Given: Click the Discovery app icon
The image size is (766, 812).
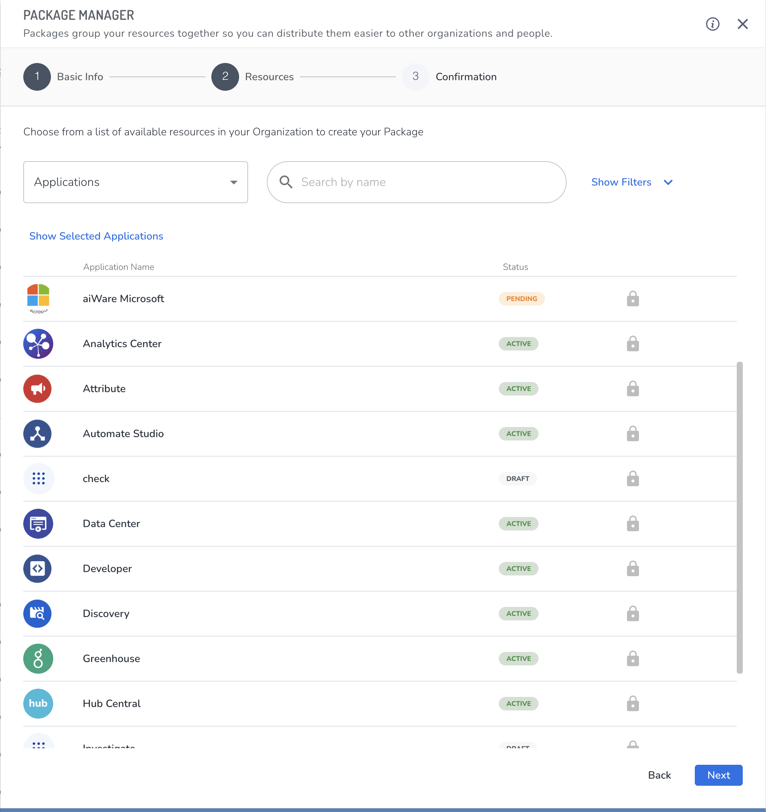Looking at the screenshot, I should point(37,613).
